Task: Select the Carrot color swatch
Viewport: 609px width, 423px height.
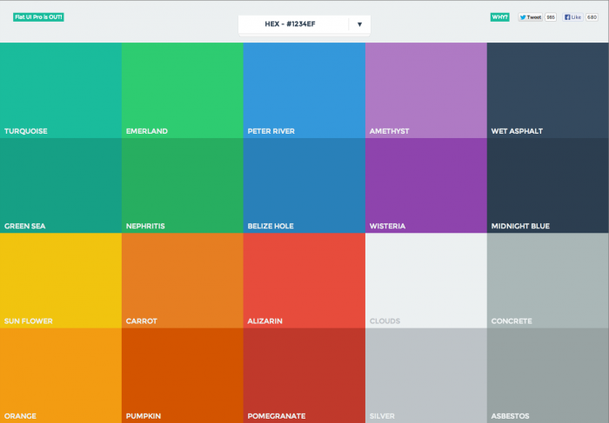Action: tap(183, 281)
